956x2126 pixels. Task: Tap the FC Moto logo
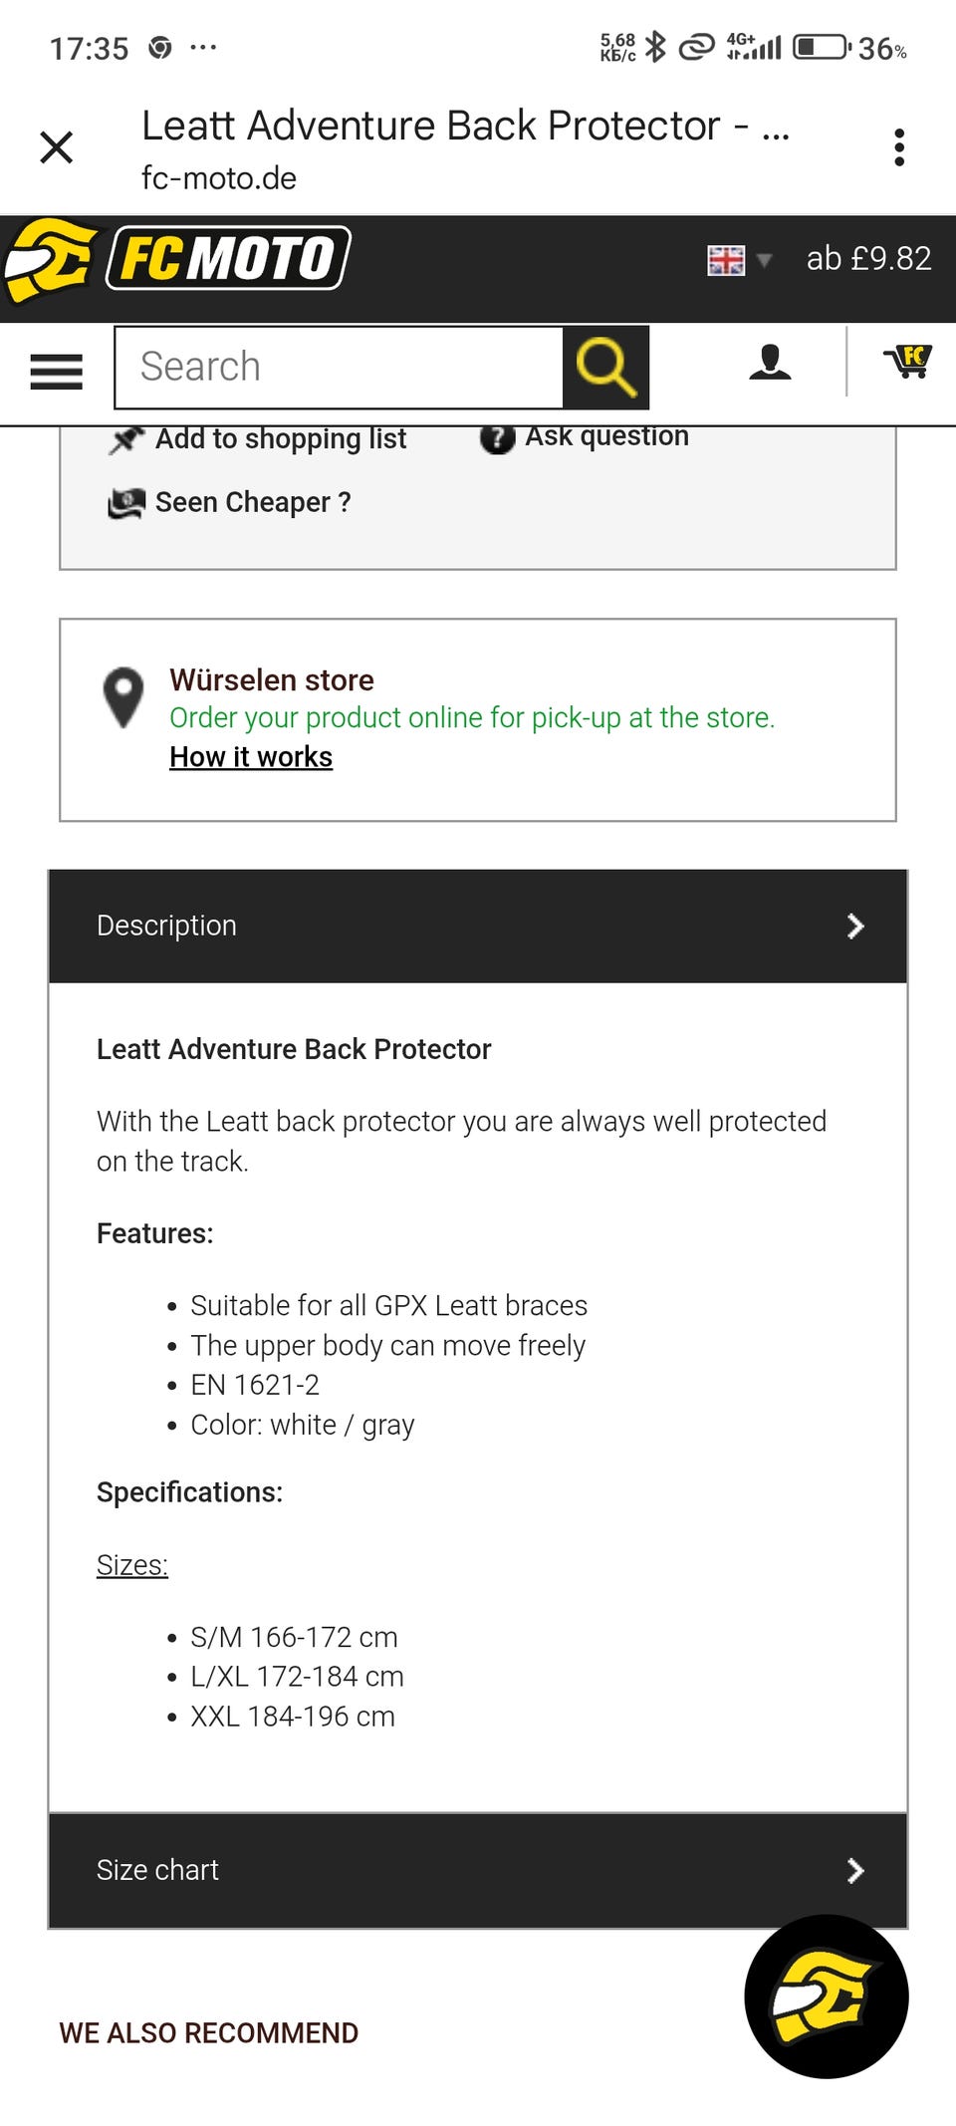click(177, 260)
